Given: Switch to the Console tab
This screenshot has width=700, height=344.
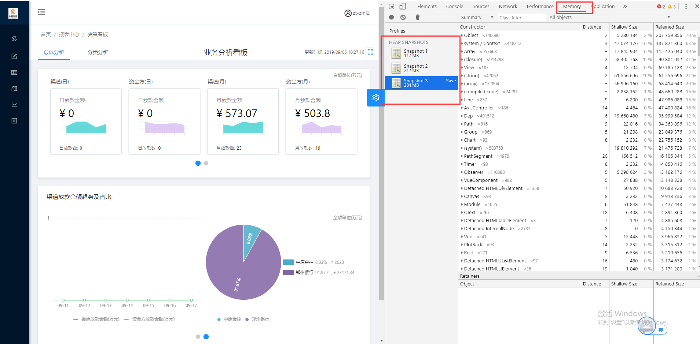Looking at the screenshot, I should click(x=454, y=7).
